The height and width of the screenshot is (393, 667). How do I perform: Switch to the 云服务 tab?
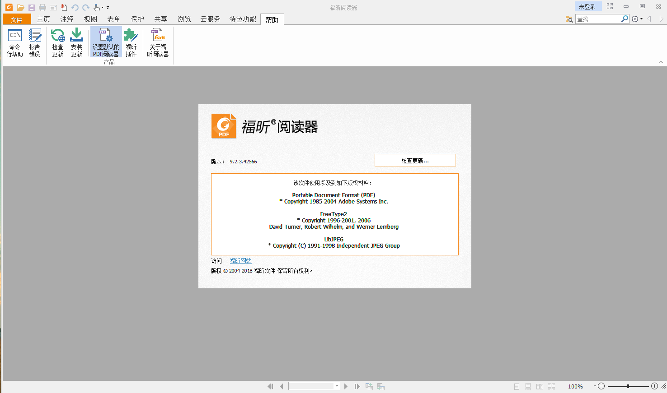pos(211,19)
